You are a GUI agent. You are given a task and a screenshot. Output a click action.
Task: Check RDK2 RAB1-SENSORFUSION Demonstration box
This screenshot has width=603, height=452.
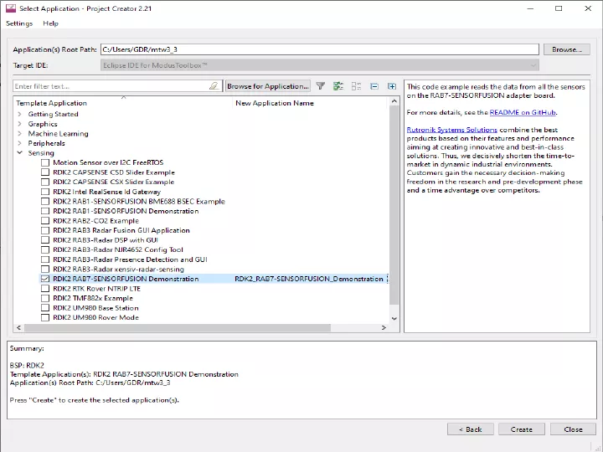click(45, 211)
